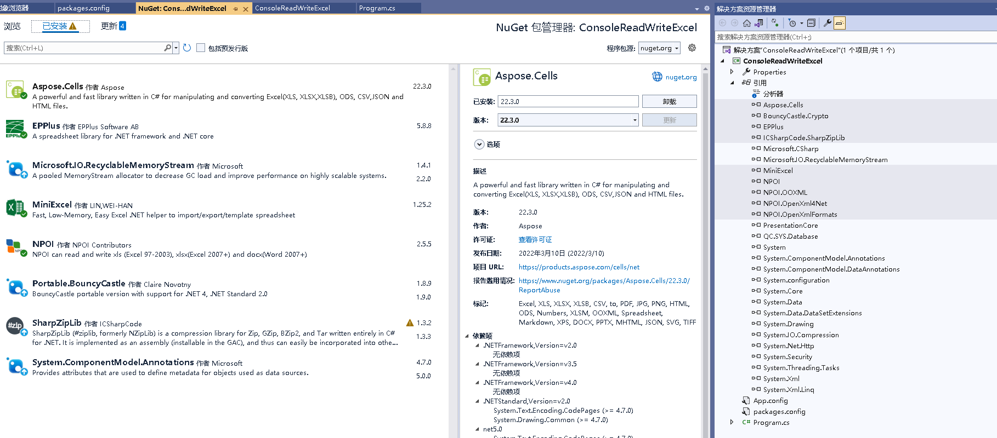Click the NPOI package icon

click(x=16, y=247)
